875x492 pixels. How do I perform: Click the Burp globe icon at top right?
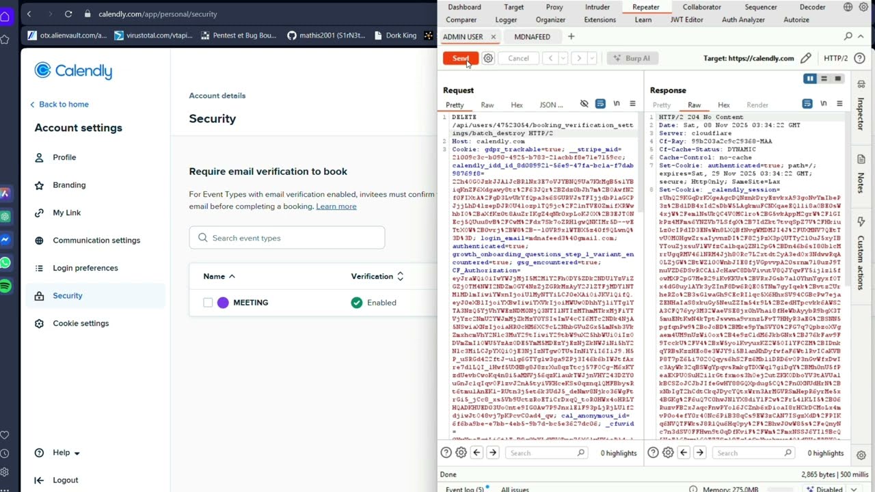coord(848,7)
